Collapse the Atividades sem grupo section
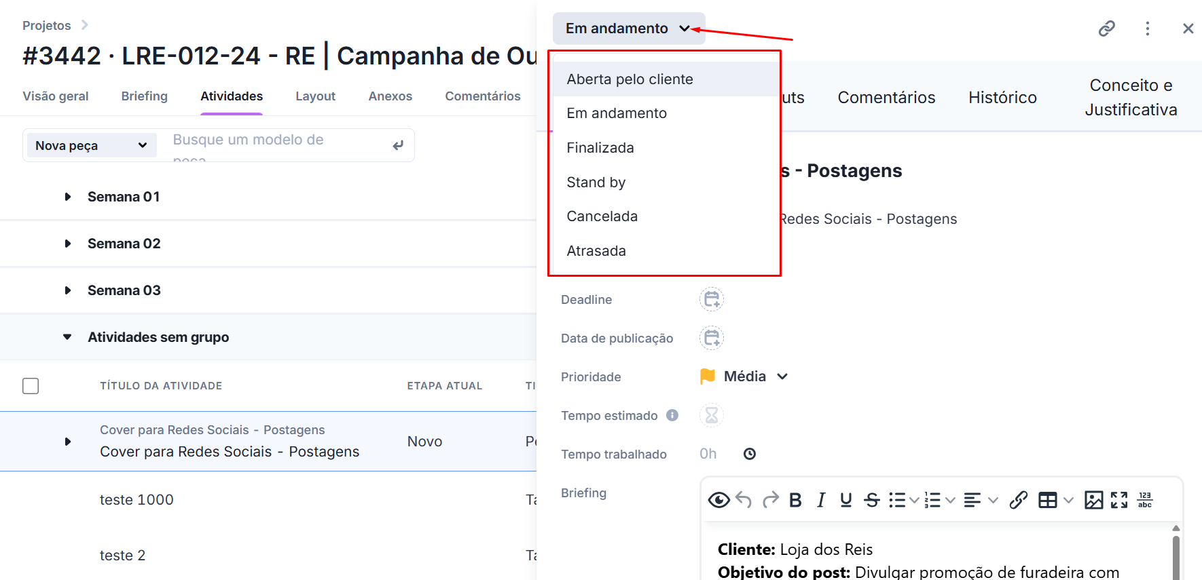 [68, 337]
